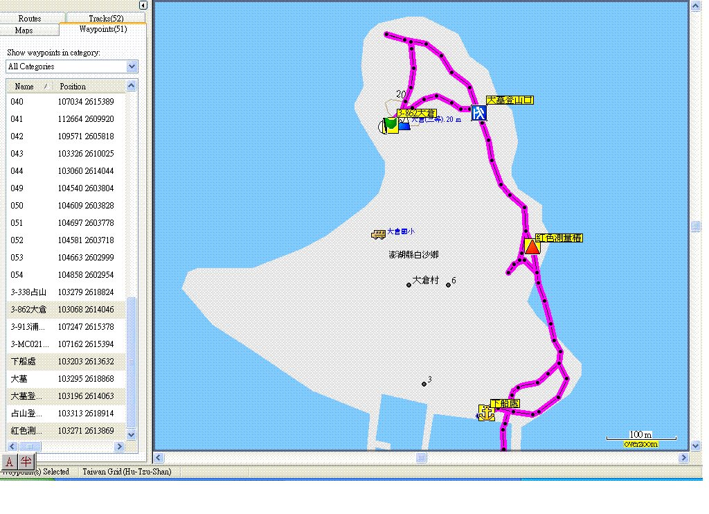Select waypoint 3-338占山 in the list

(66, 292)
